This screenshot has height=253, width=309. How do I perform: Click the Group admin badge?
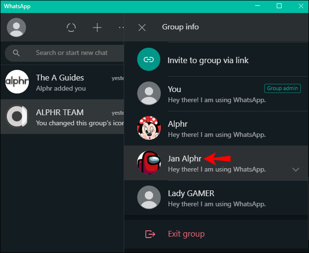click(282, 88)
